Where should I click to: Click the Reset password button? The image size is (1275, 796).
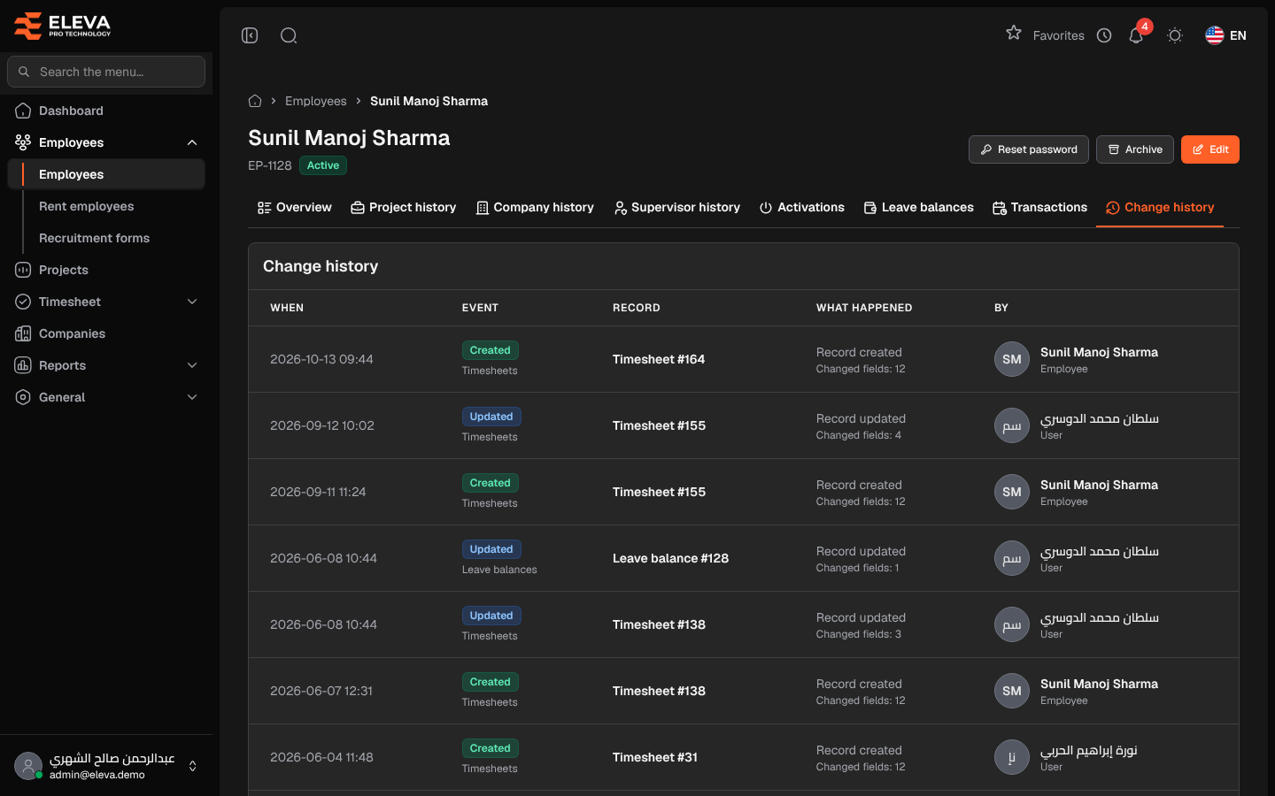pyautogui.click(x=1028, y=149)
